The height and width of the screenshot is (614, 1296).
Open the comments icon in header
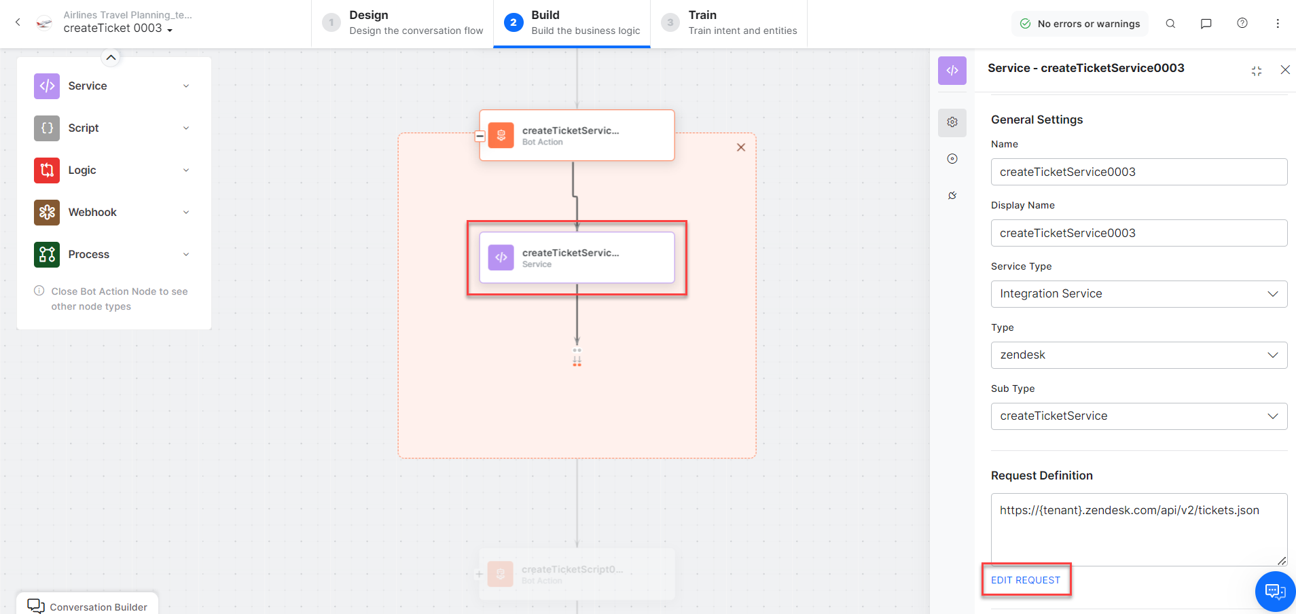[1206, 24]
